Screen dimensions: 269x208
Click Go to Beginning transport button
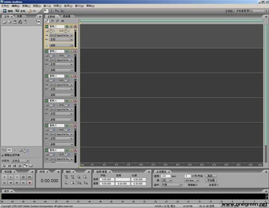[5, 183]
